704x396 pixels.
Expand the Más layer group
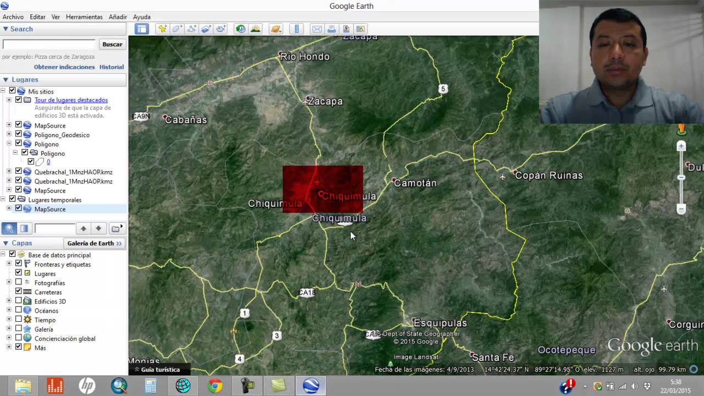point(9,348)
